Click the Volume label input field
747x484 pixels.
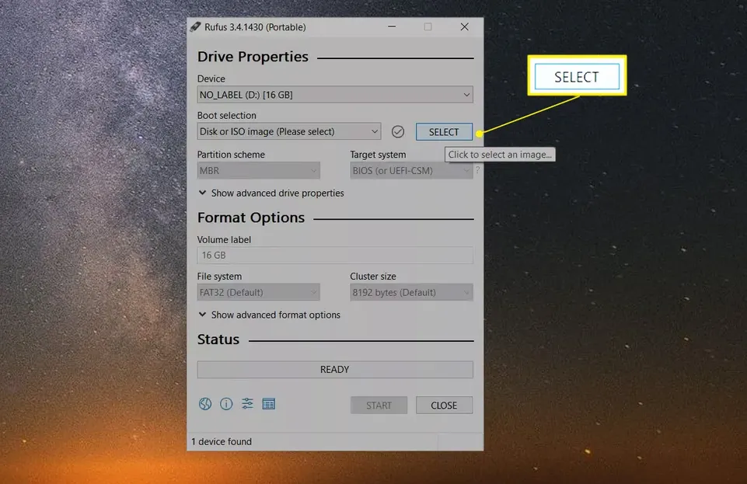(x=335, y=255)
